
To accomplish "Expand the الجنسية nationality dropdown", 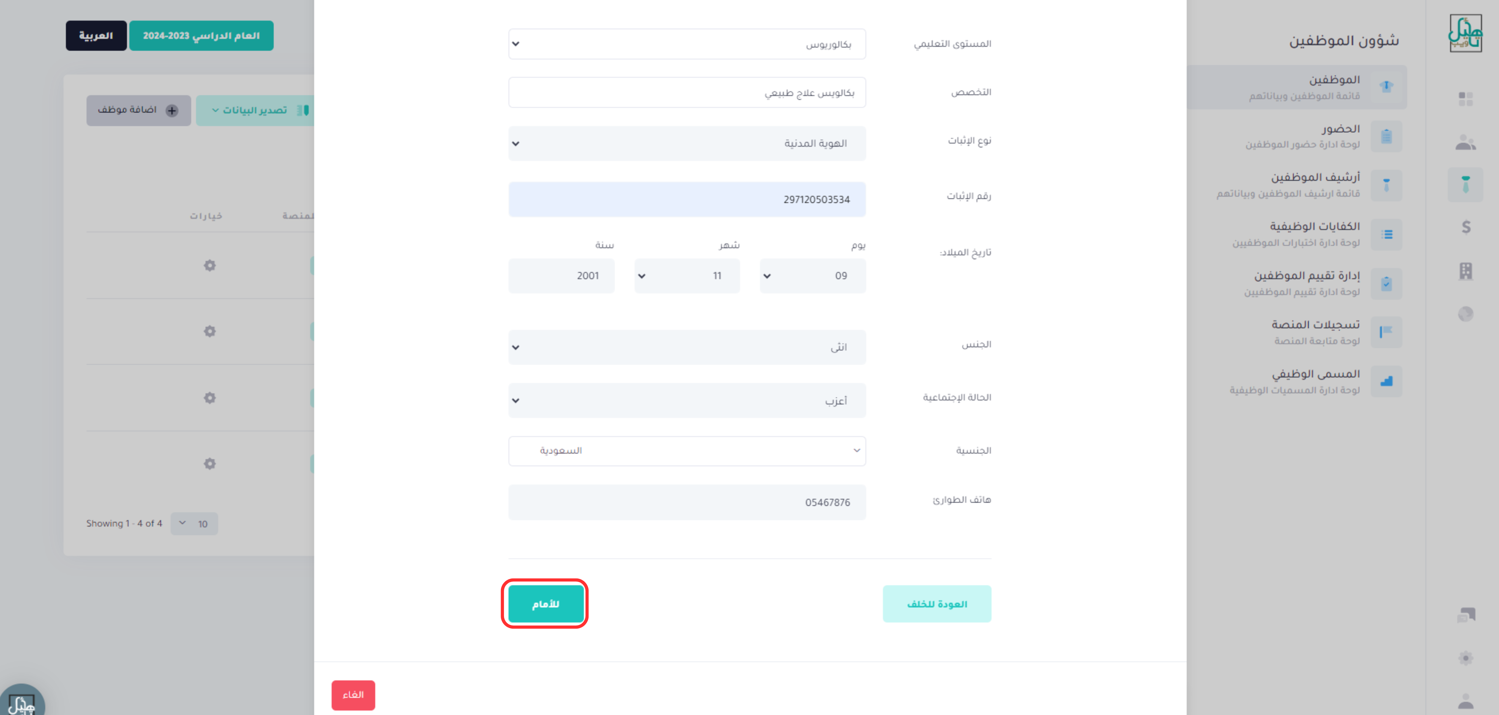I will [687, 451].
